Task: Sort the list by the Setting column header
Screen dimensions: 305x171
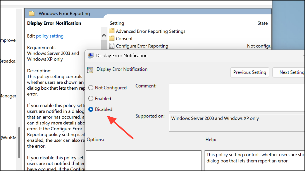Action: point(117,23)
